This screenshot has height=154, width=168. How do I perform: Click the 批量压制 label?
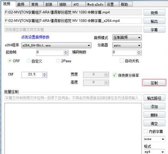click(11, 92)
